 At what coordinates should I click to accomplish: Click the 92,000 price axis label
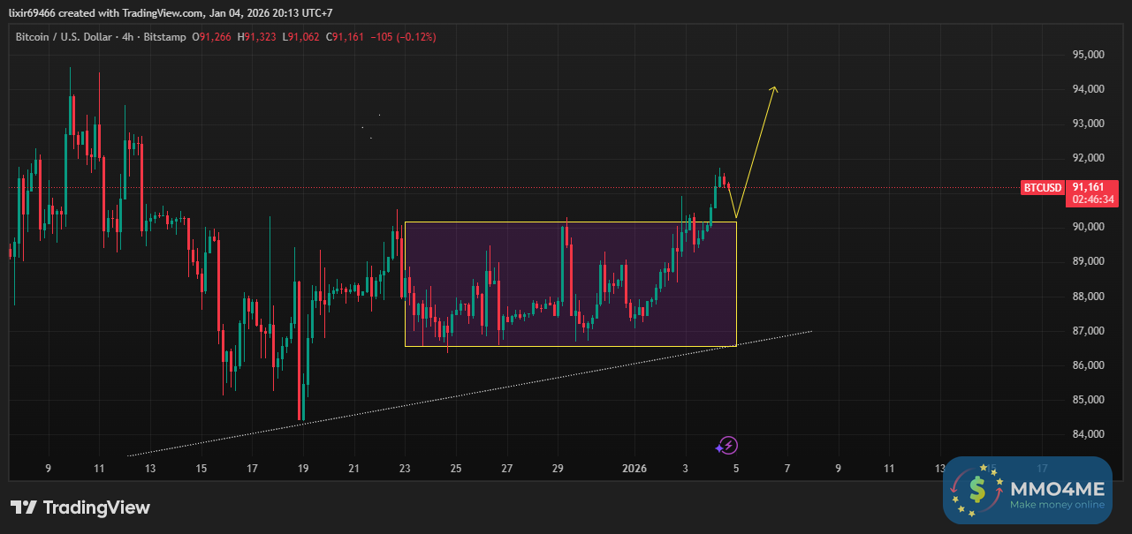[x=1088, y=158]
